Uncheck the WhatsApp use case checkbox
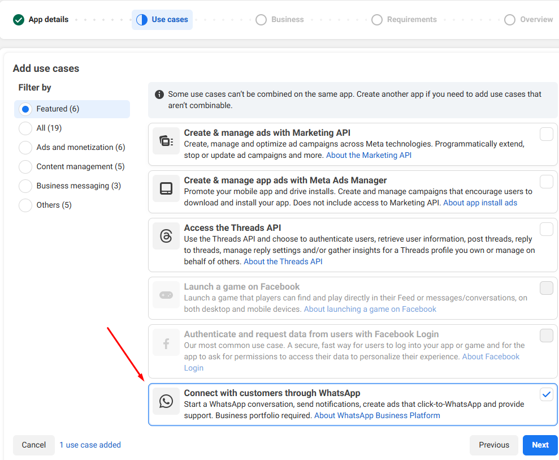This screenshot has width=559, height=460. 546,394
